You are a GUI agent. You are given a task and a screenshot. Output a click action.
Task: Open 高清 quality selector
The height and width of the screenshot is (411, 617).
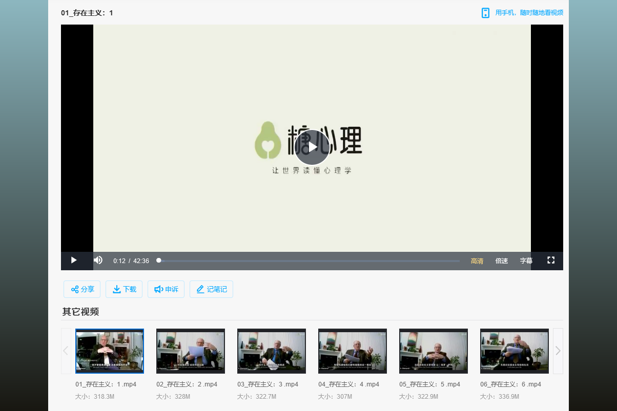click(x=477, y=261)
